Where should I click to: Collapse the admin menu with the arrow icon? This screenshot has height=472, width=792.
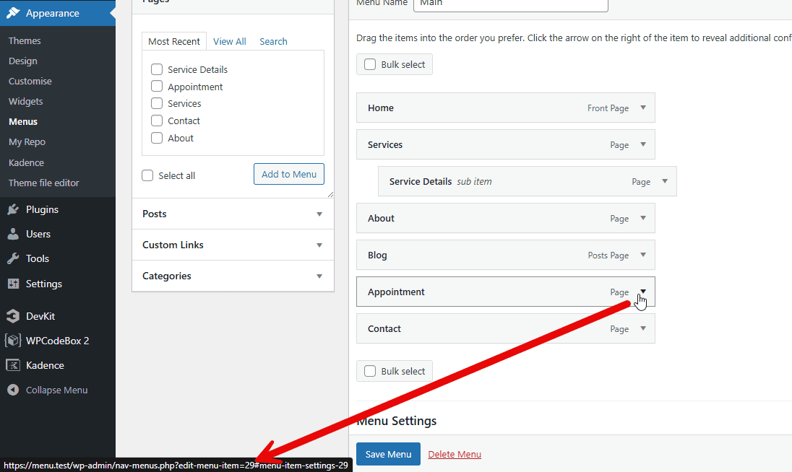[13, 390]
